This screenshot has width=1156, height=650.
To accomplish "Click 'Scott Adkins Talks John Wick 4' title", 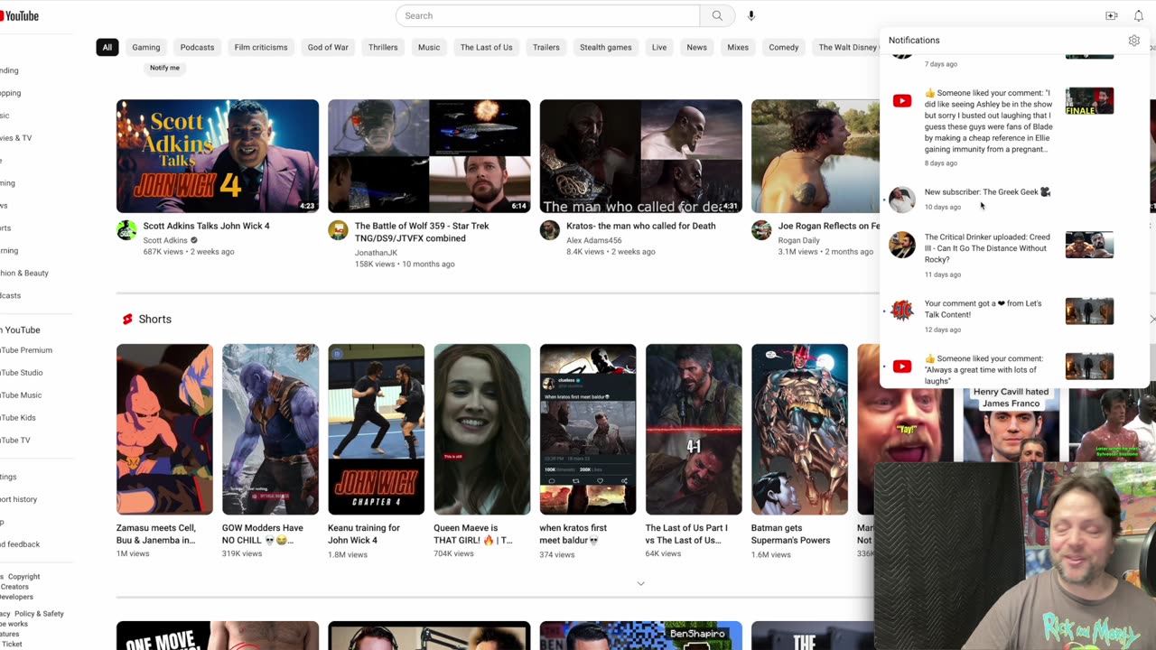I will click(206, 226).
